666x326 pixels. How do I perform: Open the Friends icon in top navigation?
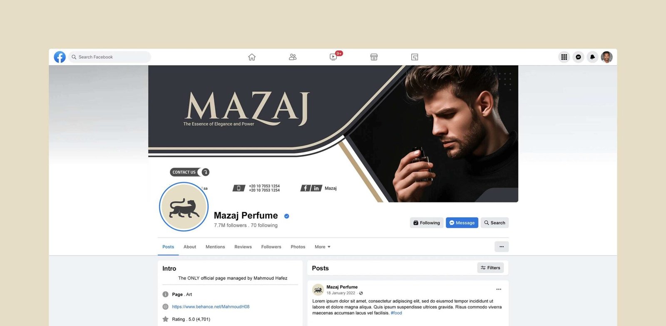click(293, 57)
